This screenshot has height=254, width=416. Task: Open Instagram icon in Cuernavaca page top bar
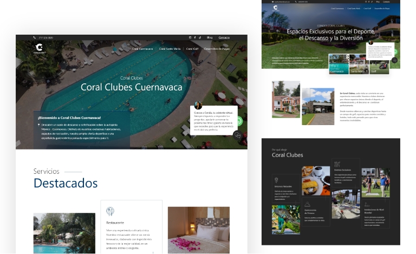(190, 38)
